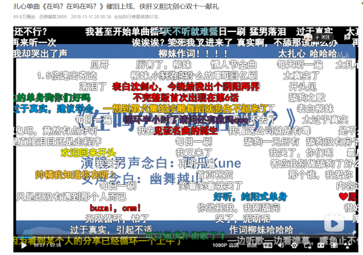The image size is (363, 255).
Task: Click the 2018-11-11 20:00:36 publish date
Action: click(x=91, y=17)
